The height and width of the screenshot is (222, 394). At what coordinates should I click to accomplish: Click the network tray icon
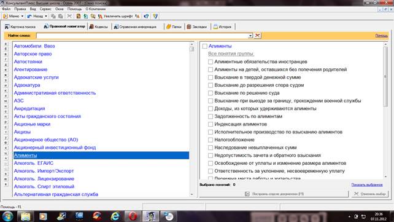363,216
